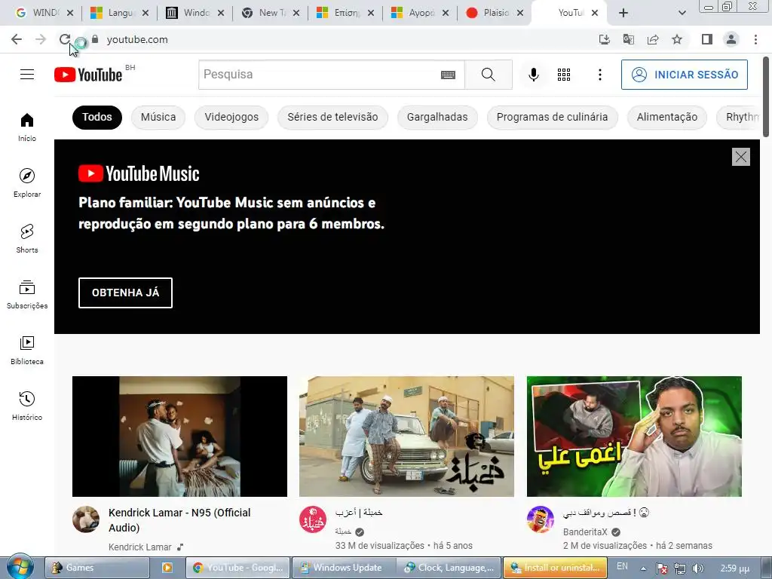Viewport: 772px width, 579px height.
Task: Open the Windows Update taskbar item
Action: coord(344,568)
